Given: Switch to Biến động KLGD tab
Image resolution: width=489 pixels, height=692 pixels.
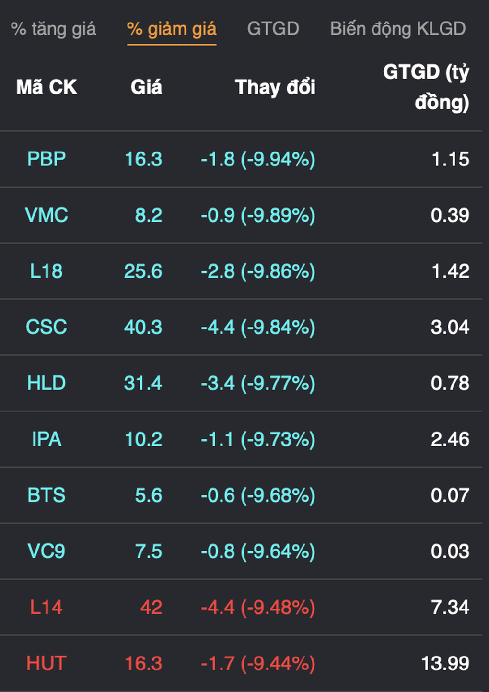Looking at the screenshot, I should point(397,29).
